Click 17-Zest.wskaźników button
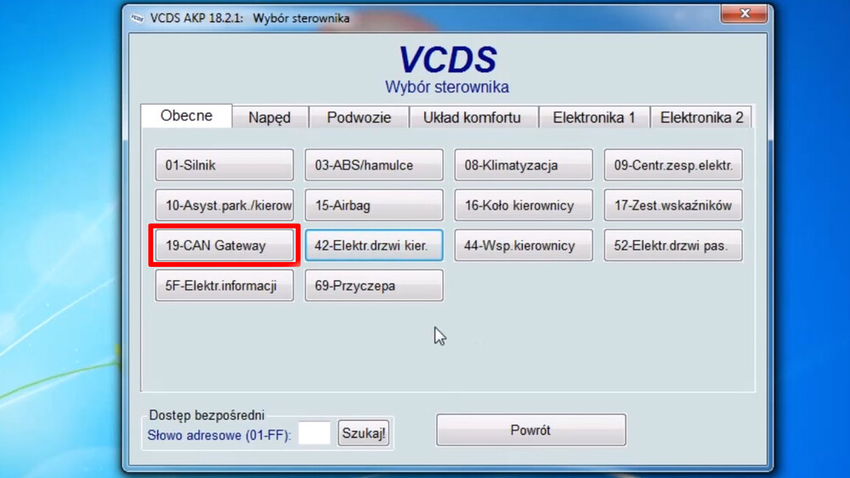The image size is (850, 478). pyautogui.click(x=672, y=205)
